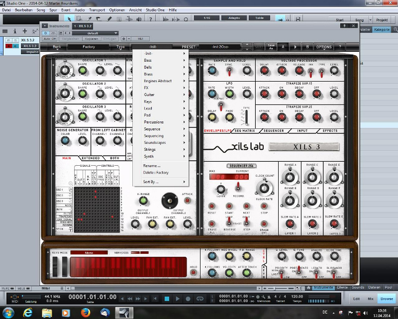Click the Save As button

(x=271, y=47)
